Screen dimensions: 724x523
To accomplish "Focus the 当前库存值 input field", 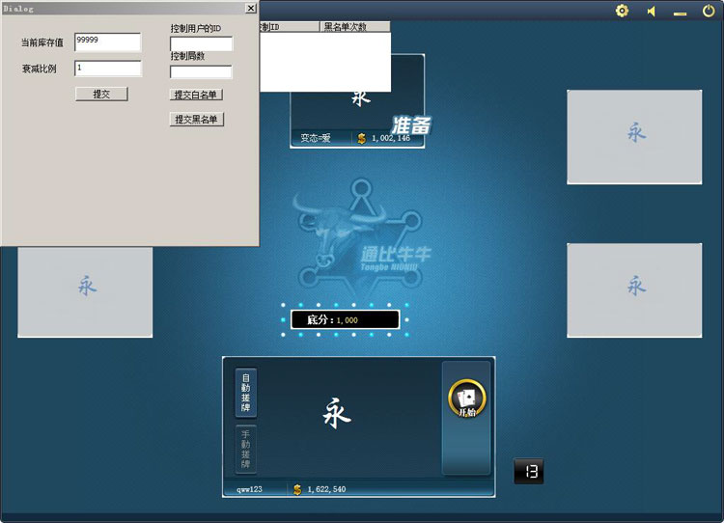I will pyautogui.click(x=107, y=42).
